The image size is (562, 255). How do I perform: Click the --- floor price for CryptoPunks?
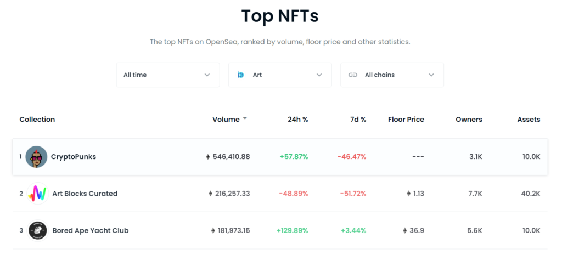point(418,157)
